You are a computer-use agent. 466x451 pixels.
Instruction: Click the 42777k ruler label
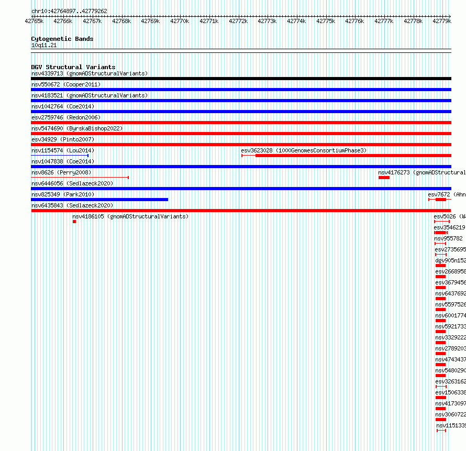(x=383, y=21)
